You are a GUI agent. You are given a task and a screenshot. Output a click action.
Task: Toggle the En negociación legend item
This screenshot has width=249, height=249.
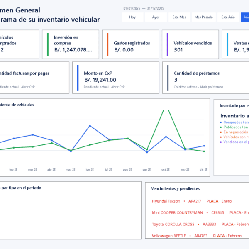234,132
